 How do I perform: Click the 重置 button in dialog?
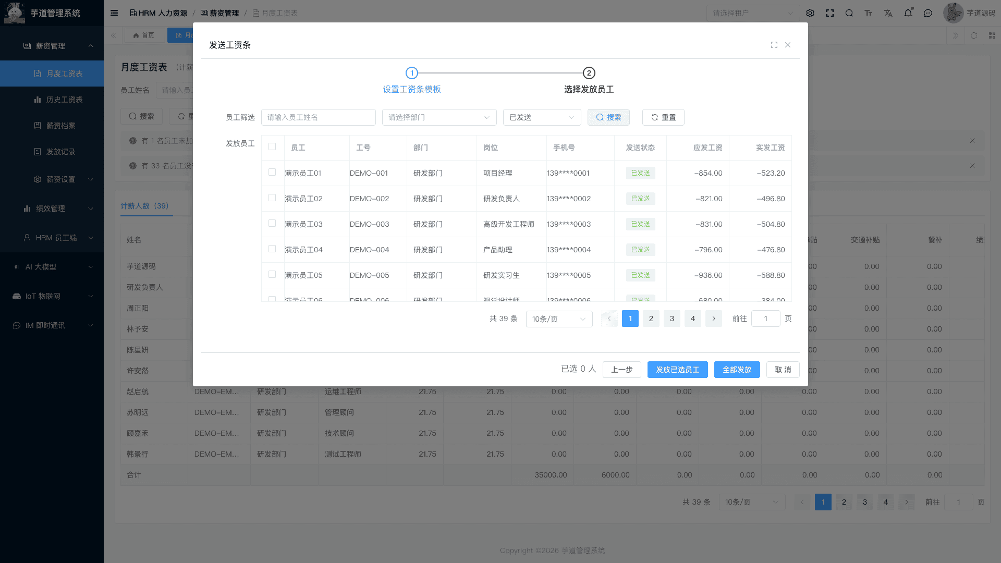point(663,117)
